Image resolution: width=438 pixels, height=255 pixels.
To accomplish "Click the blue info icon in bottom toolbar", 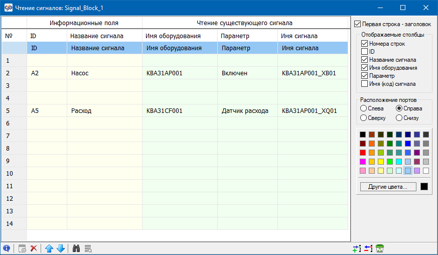I will coord(7,248).
